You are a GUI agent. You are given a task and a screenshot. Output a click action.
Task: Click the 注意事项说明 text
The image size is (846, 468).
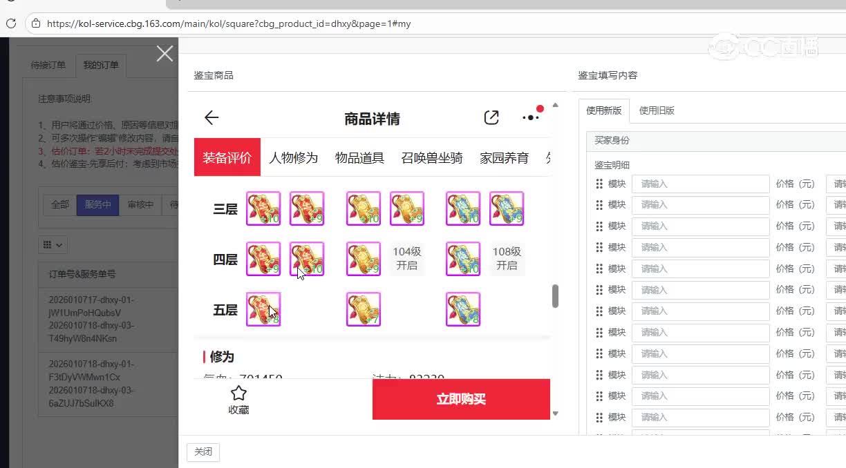(65, 99)
